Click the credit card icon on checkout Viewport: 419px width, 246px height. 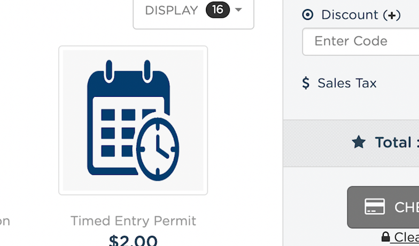pos(375,207)
